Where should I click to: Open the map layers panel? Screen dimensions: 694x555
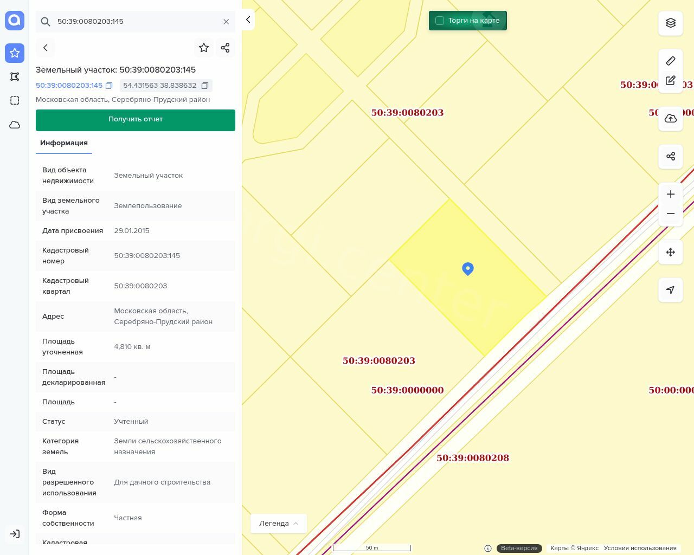671,23
